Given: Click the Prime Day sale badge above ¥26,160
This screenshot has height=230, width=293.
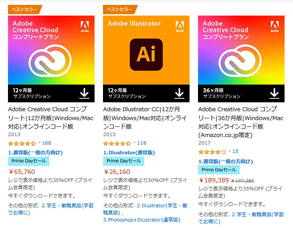Looking at the screenshot, I should point(123,161).
